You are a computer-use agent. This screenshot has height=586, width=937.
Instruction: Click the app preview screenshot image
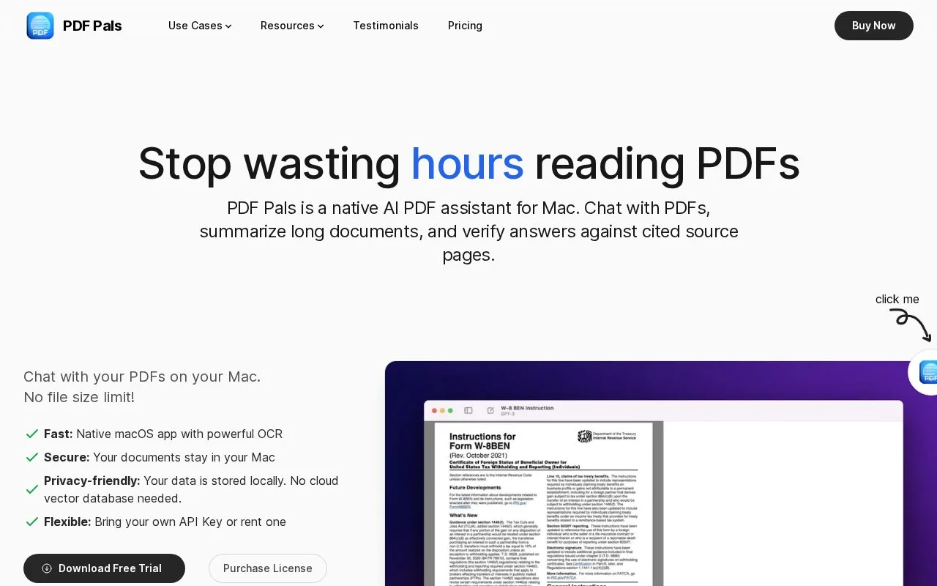click(661, 473)
